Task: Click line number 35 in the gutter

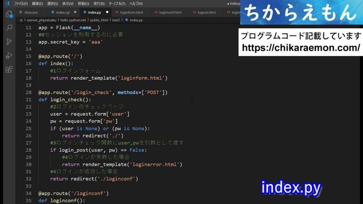Action: point(28,201)
